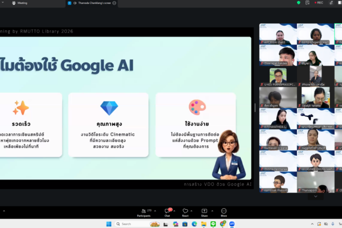Open the Chat panel
The width and height of the screenshot is (342, 228).
[168, 213]
